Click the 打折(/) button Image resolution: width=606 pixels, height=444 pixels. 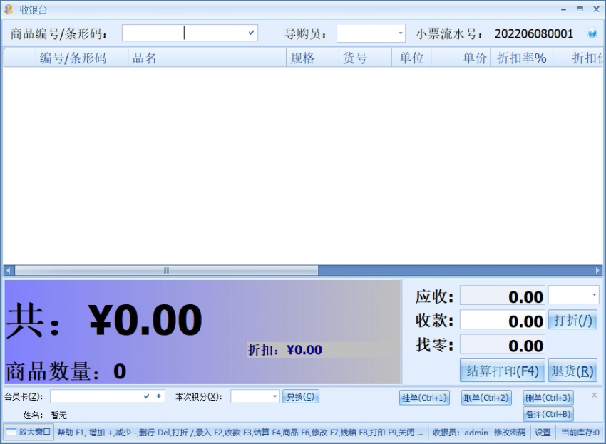coord(573,320)
